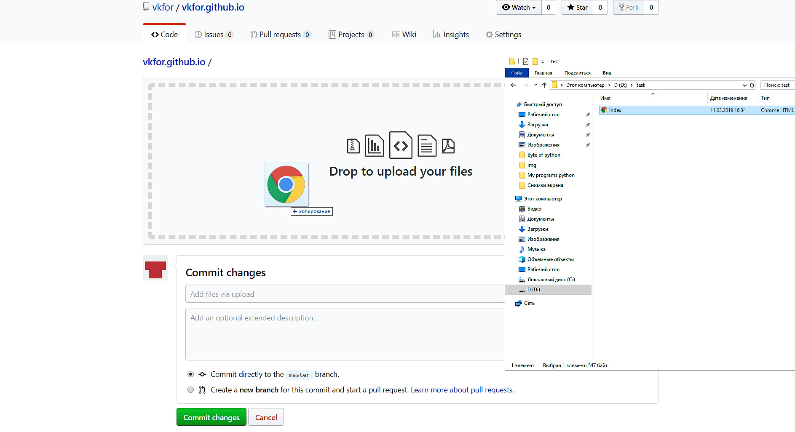Click the Explorer up-folder arrow

tap(544, 85)
